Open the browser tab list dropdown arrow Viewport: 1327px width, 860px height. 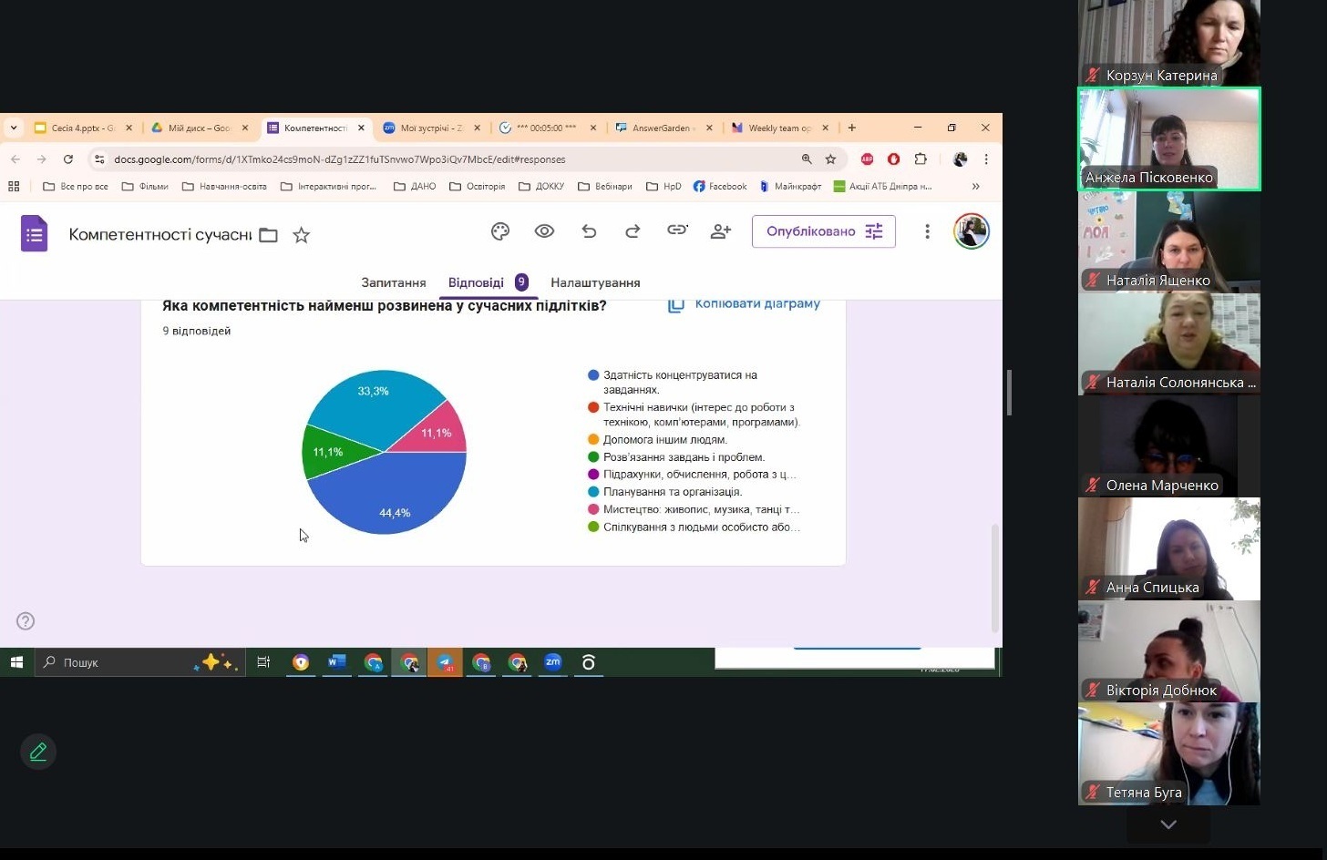click(x=14, y=128)
